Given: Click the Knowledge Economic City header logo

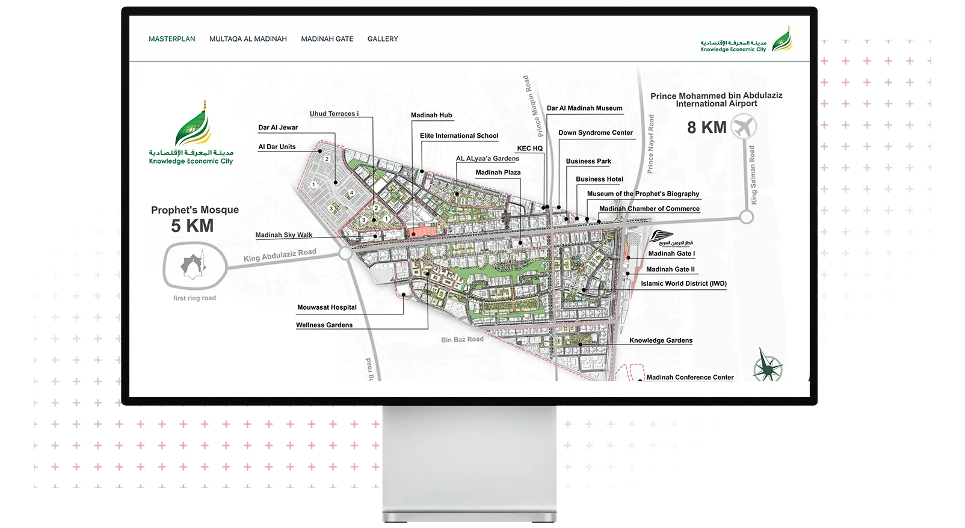Looking at the screenshot, I should point(746,40).
